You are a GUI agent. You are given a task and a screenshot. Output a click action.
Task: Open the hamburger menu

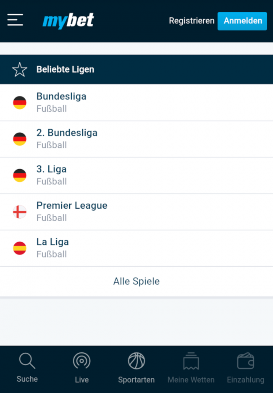point(15,20)
